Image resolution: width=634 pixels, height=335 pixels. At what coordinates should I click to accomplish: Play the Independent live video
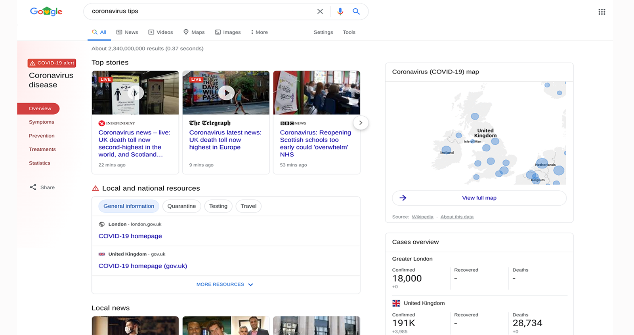point(136,93)
